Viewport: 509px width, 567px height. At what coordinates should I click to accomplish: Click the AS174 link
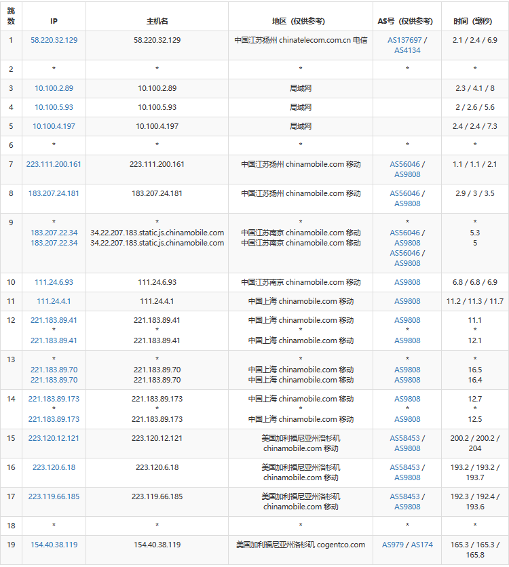[422, 545]
